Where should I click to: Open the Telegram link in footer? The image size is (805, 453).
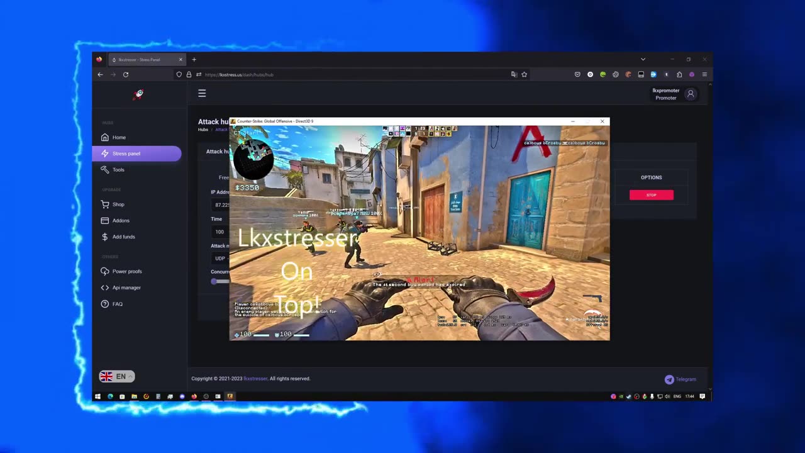tap(680, 379)
